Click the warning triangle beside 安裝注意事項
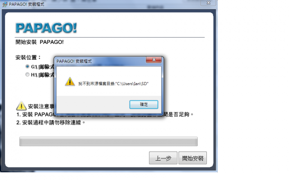The height and width of the screenshot is (181, 289). point(21,106)
